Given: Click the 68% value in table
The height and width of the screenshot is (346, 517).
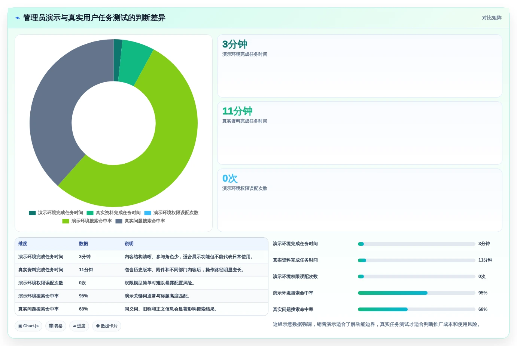Looking at the screenshot, I should [x=83, y=309].
